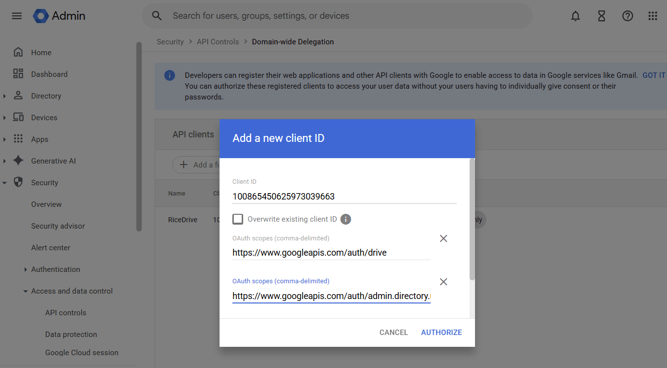Click the Dashboard icon in sidebar
Screen dimensions: 667x368
pyautogui.click(x=18, y=74)
